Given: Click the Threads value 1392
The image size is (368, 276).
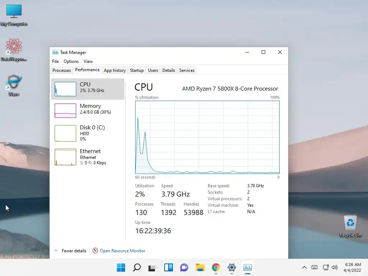Looking at the screenshot, I should pyautogui.click(x=169, y=212).
